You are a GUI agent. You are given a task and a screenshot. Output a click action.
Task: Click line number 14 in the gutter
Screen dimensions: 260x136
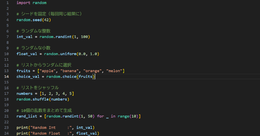(6, 77)
